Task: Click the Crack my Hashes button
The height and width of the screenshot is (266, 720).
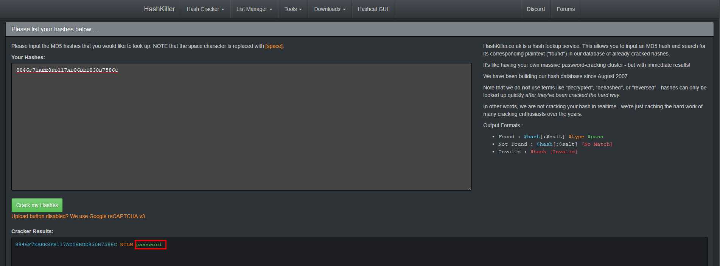Action: coord(37,205)
